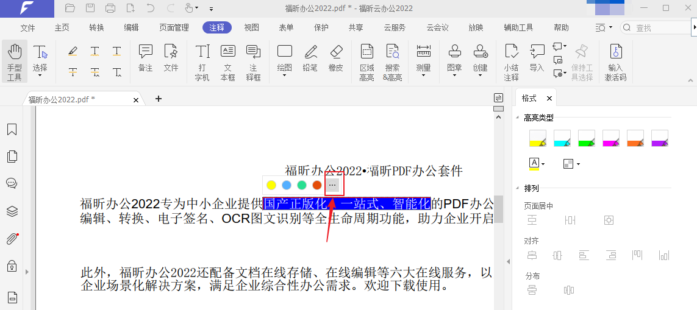Open more options (...) in floating toolbar
Viewport: 697px width, 310px height.
332,185
